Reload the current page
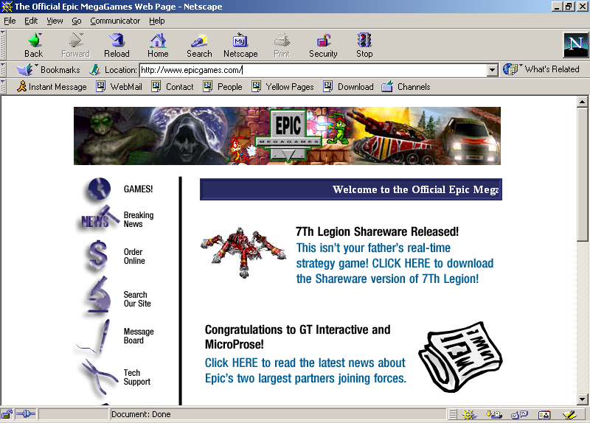This screenshot has height=423, width=590. click(117, 41)
